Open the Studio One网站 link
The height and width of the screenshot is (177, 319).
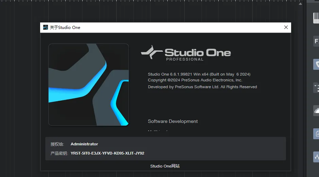tap(165, 166)
